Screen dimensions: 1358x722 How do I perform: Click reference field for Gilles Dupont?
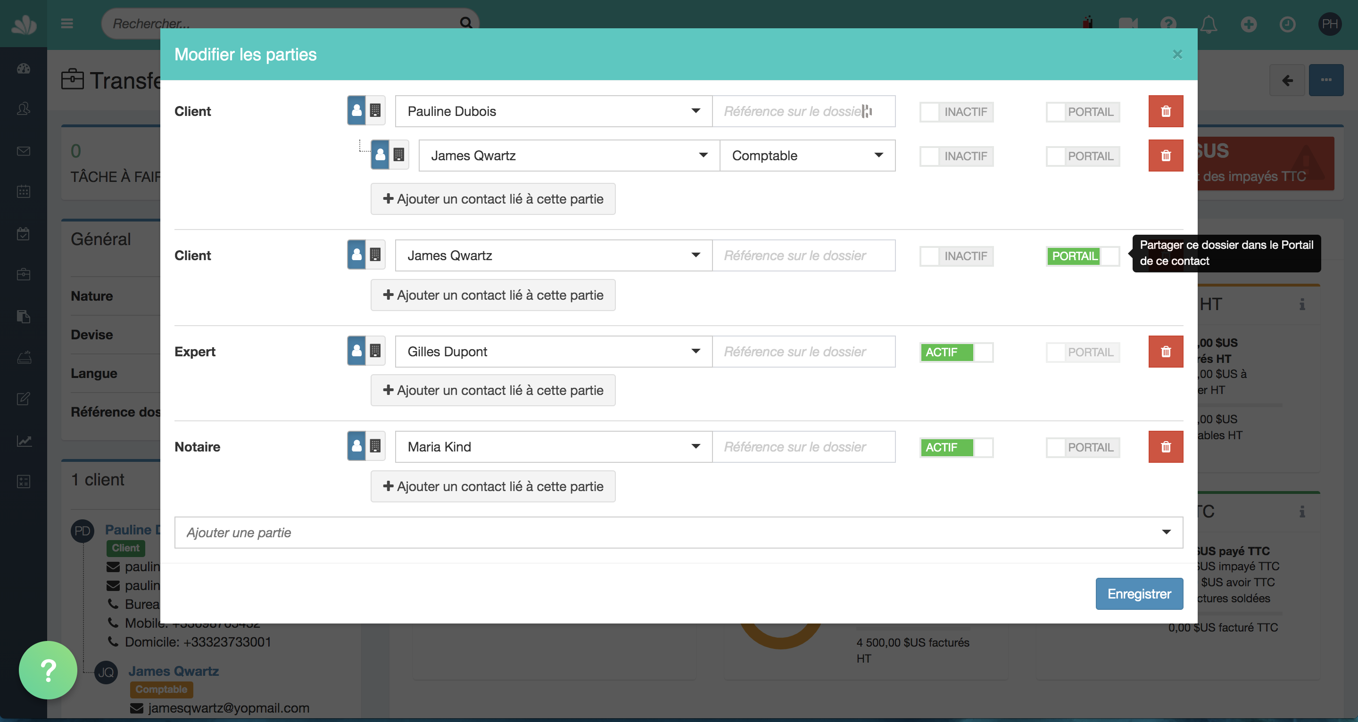pyautogui.click(x=803, y=352)
